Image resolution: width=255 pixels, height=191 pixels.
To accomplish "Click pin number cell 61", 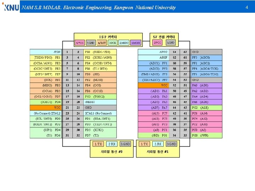I will 185,58.
